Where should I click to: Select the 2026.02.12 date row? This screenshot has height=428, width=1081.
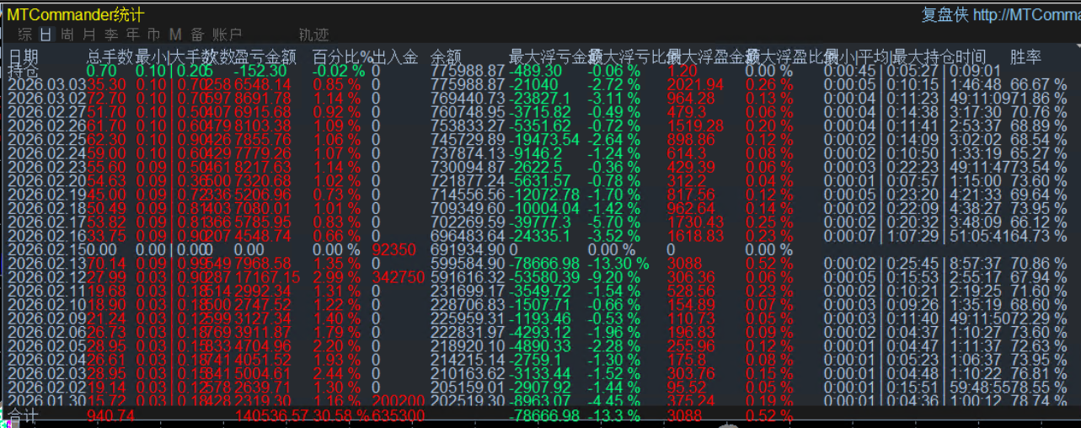point(46,277)
